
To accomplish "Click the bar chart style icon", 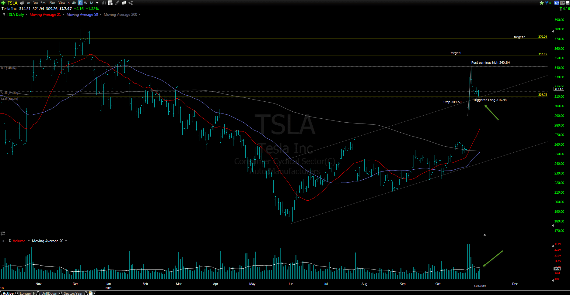I will [x=103, y=3].
